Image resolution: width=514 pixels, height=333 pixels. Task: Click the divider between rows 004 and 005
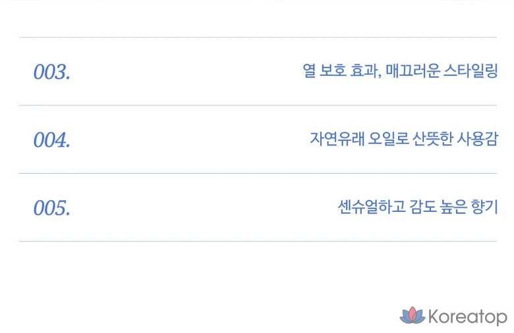(x=258, y=174)
